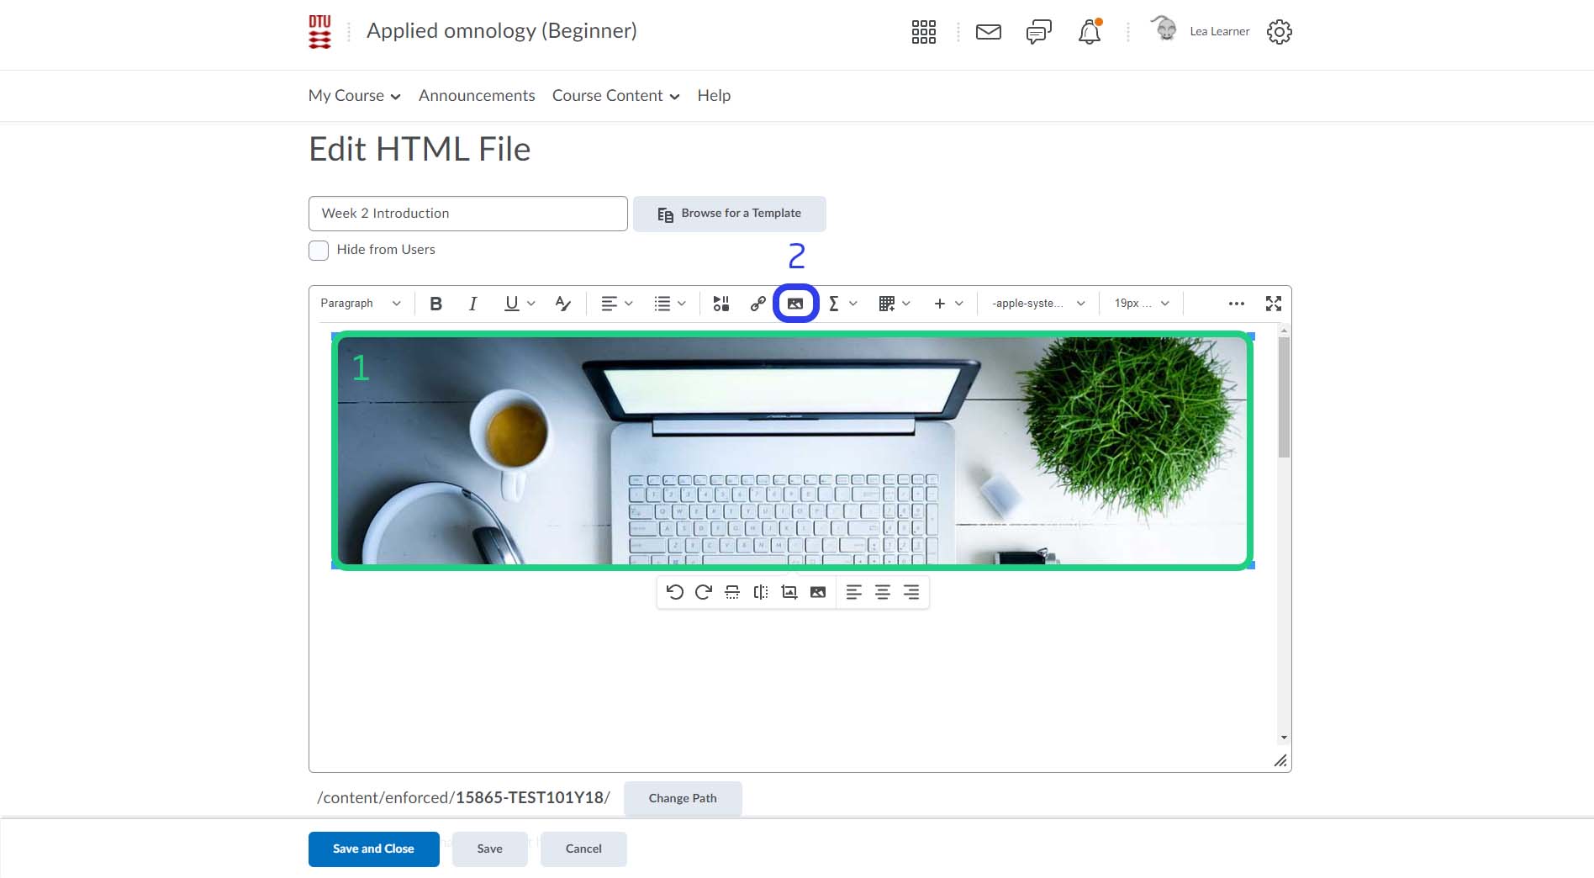Flip the image horizontally

(761, 592)
